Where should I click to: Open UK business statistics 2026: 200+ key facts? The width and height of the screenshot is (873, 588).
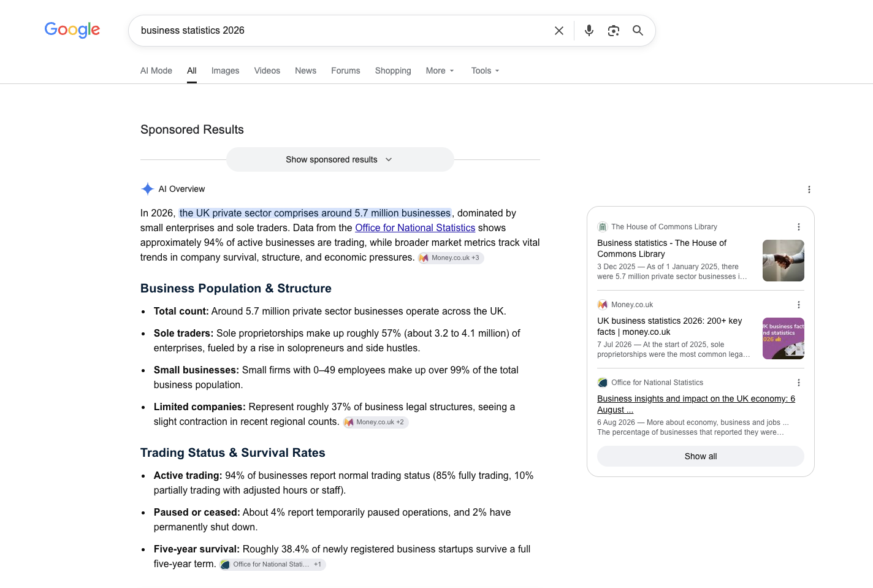(669, 326)
